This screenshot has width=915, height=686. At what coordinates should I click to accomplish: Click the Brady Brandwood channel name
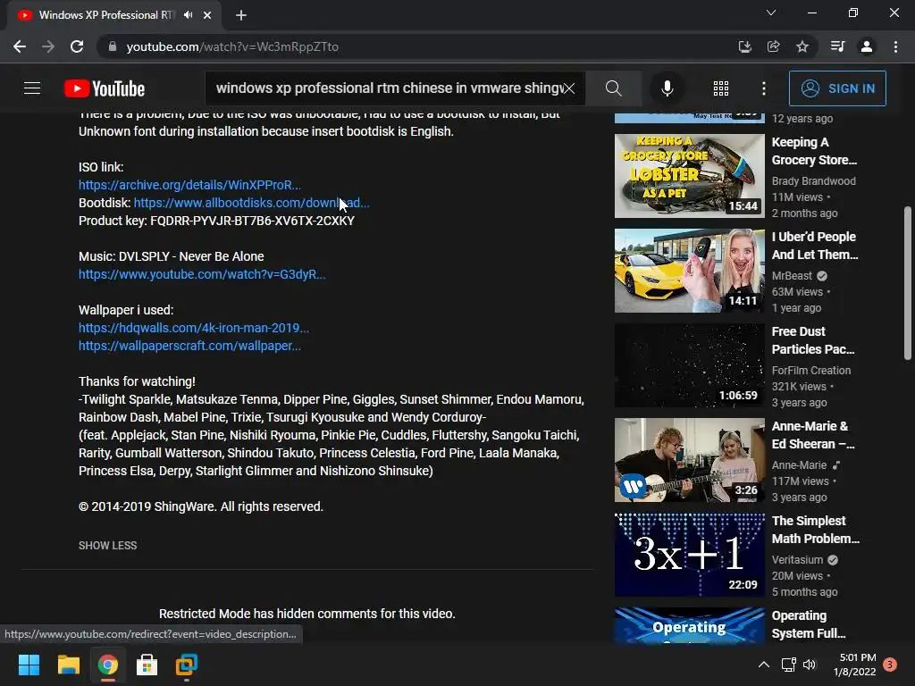[813, 181]
